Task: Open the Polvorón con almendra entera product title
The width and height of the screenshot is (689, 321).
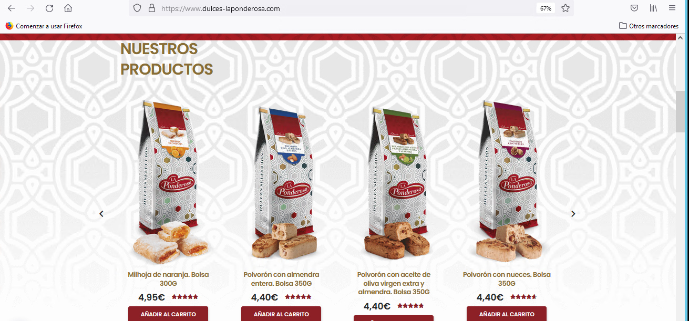Action: [281, 279]
